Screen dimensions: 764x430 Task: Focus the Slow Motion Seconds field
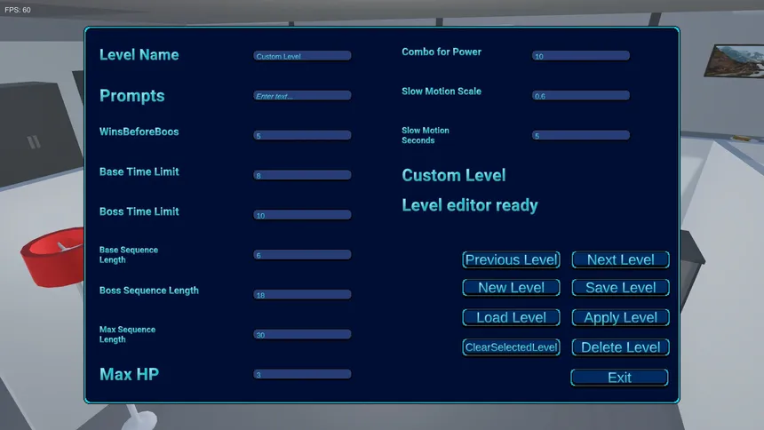581,136
